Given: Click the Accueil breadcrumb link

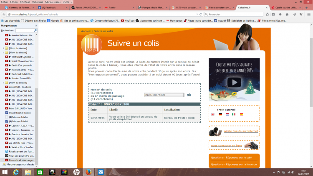Looking at the screenshot, I should (86, 31).
